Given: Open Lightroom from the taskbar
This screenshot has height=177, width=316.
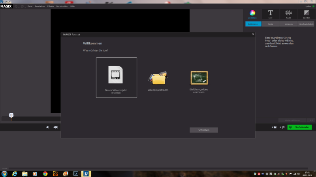Looking at the screenshot, I should click(76, 173).
